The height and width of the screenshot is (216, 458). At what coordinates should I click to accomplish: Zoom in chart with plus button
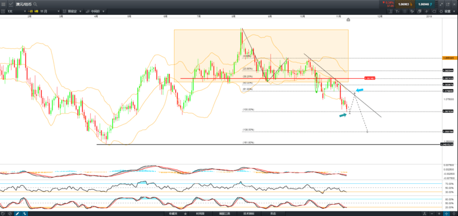(x=439, y=214)
